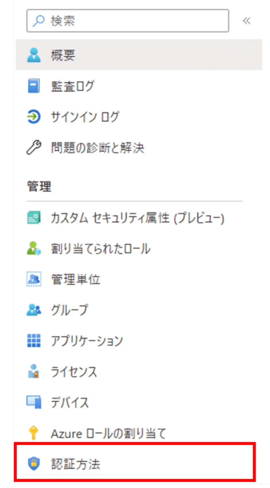Click the 概要 user icon
The height and width of the screenshot is (488, 270).
tap(34, 55)
